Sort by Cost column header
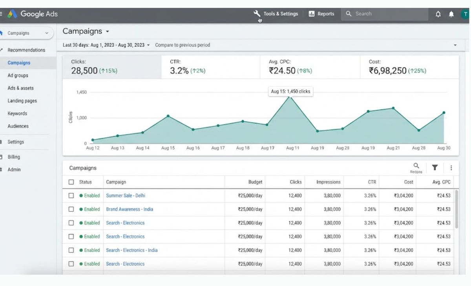471x286 pixels. pos(409,182)
